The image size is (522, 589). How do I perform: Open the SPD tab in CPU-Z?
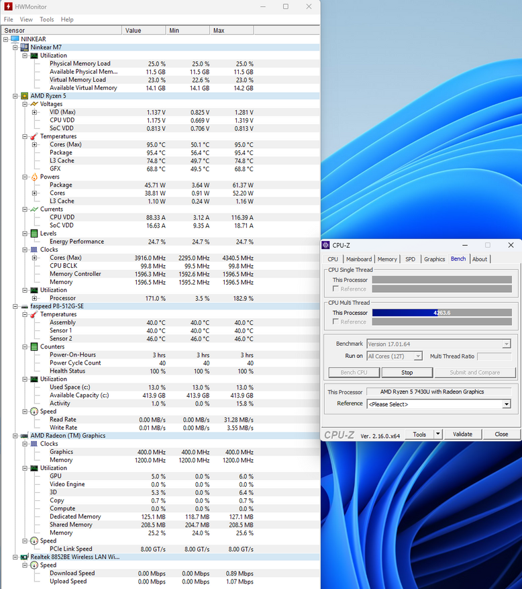410,259
